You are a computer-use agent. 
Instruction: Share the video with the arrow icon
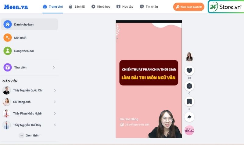coord(189,117)
